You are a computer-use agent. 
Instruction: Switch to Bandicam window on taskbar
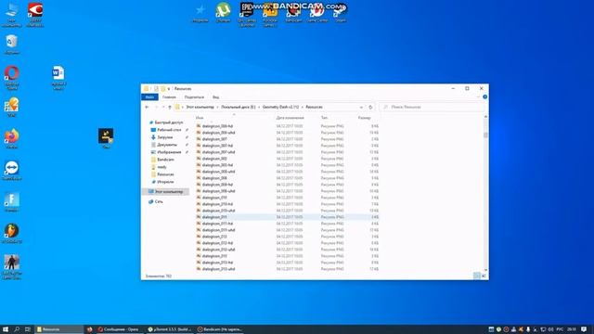pyautogui.click(x=220, y=329)
